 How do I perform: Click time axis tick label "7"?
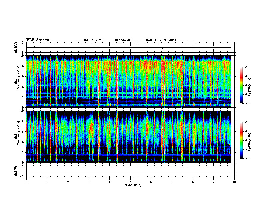(x=172, y=182)
